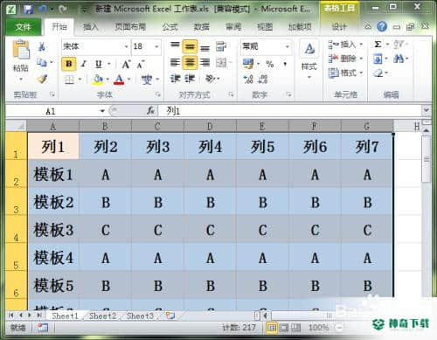Click the formula bar showing 列1
The image size is (437, 340).
pyautogui.click(x=290, y=111)
